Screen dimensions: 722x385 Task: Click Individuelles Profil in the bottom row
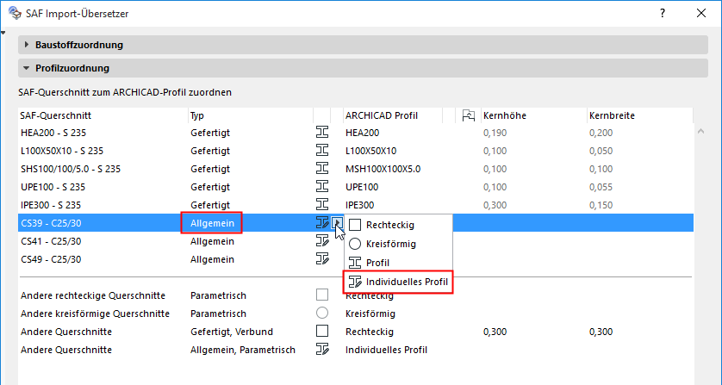386,350
